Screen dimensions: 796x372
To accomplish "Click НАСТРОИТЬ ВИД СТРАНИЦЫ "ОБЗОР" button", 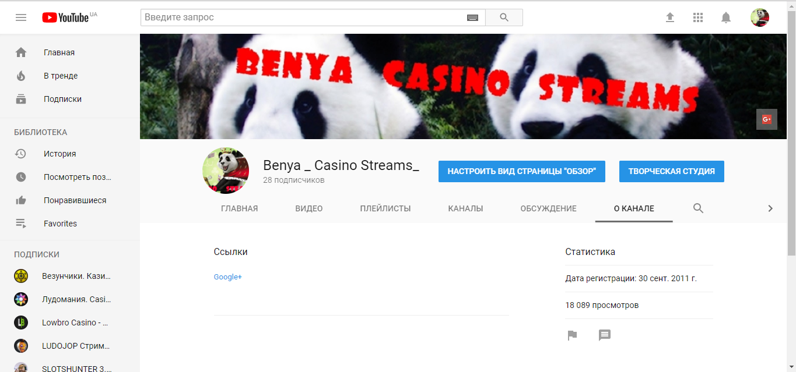I will pos(522,171).
